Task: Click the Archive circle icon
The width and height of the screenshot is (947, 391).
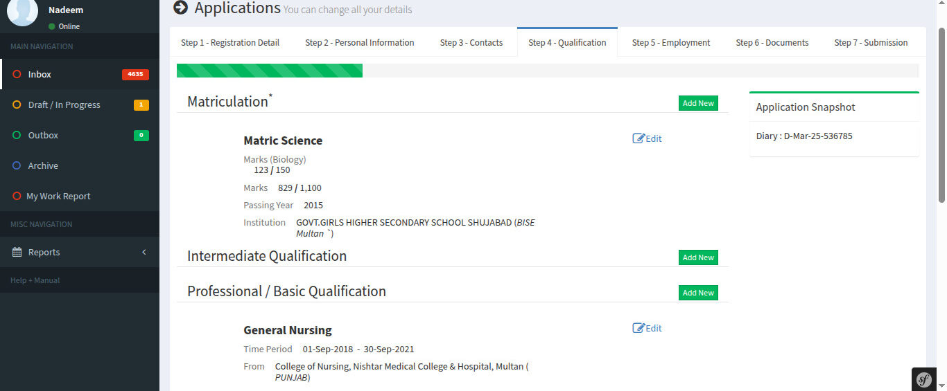Action: point(17,165)
